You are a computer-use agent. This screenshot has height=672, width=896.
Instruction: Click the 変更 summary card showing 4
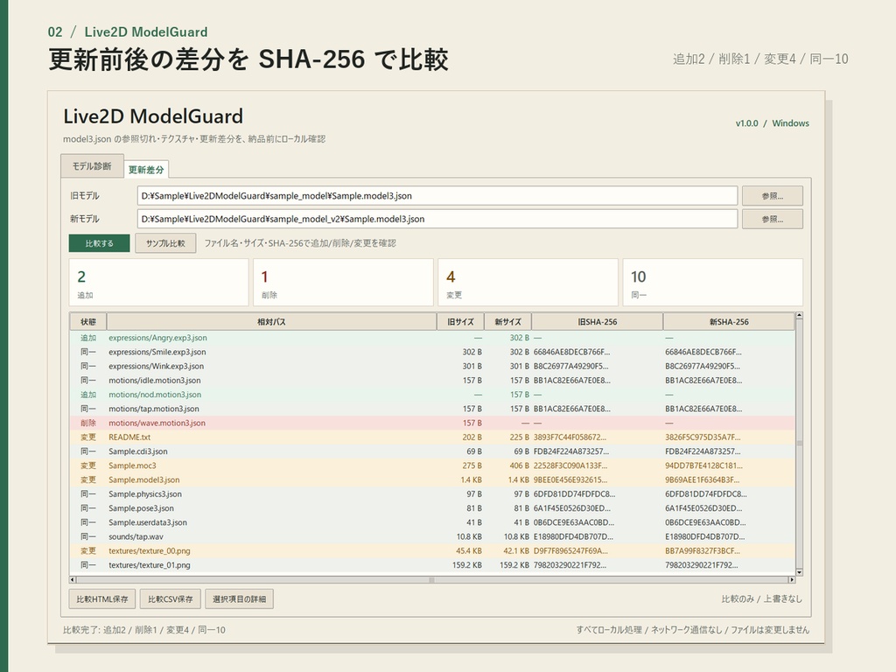pyautogui.click(x=528, y=283)
